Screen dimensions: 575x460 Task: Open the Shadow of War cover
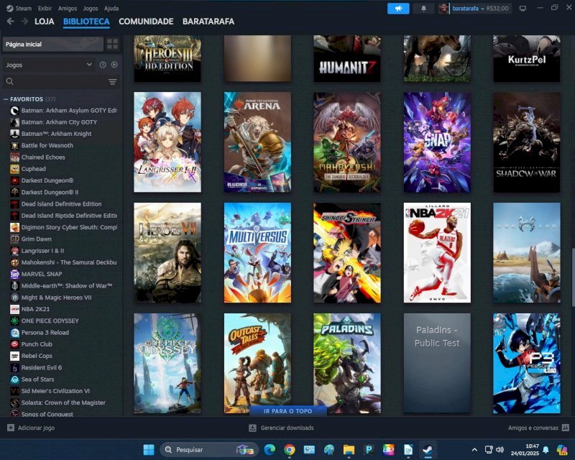527,142
